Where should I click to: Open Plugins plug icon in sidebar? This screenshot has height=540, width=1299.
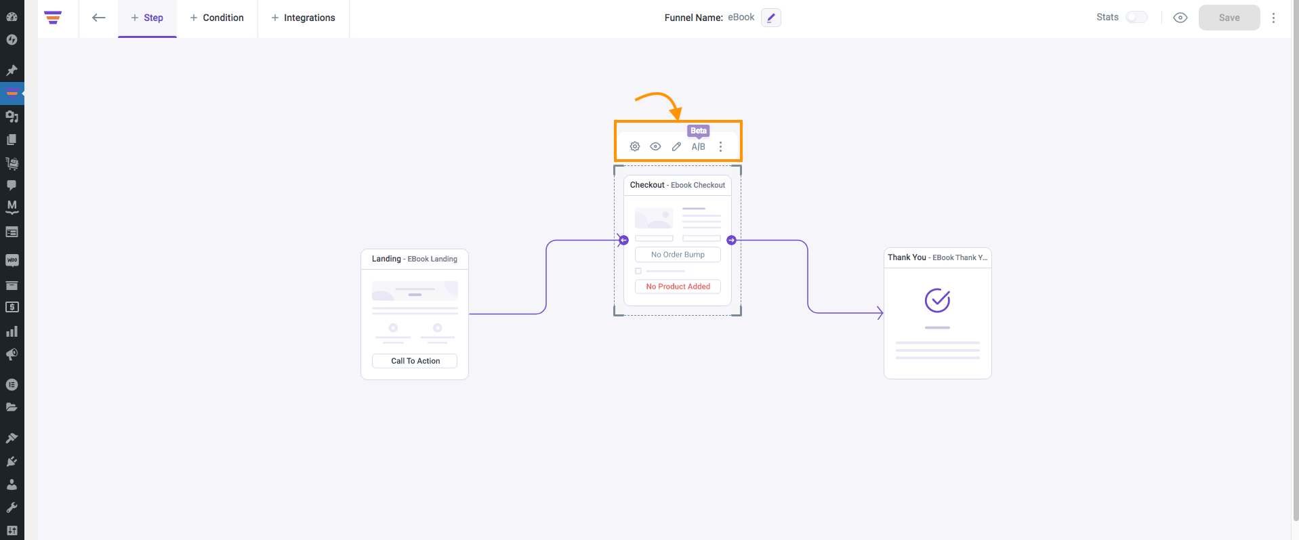(x=12, y=461)
